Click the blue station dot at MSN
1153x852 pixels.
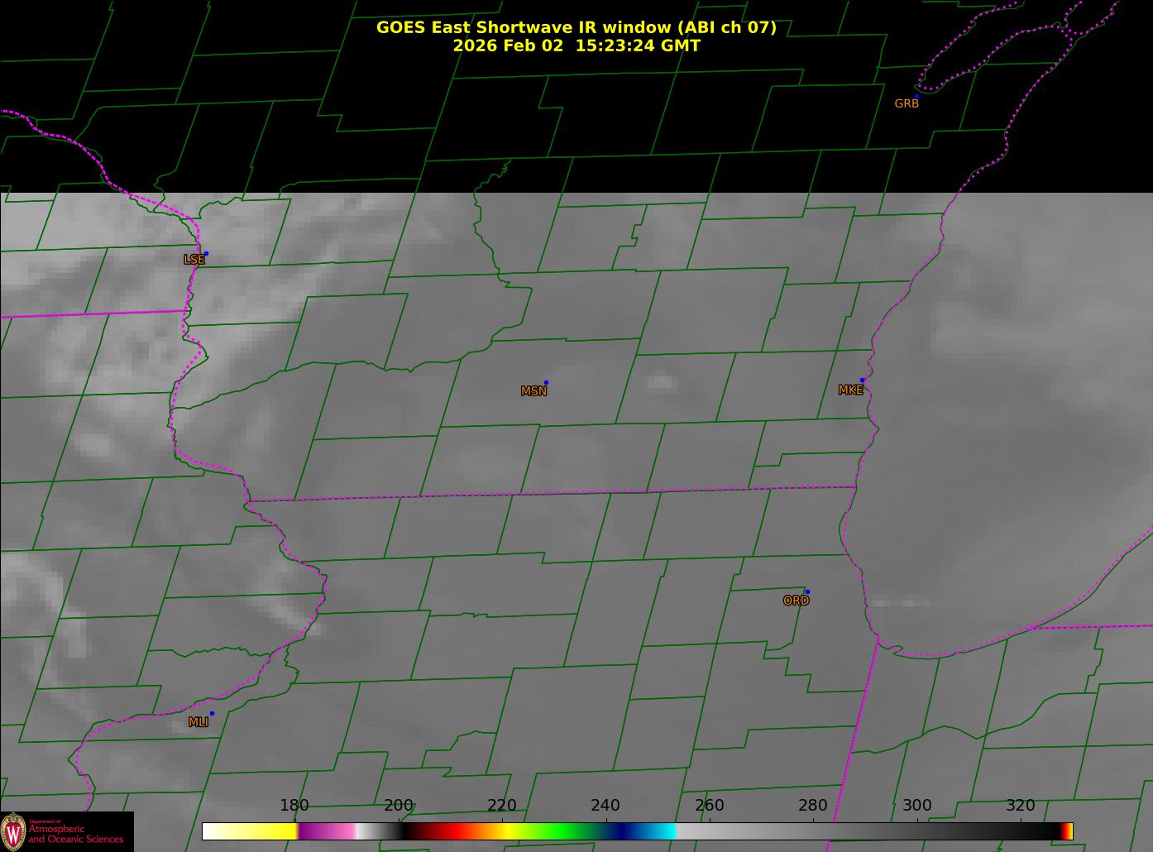click(x=546, y=382)
